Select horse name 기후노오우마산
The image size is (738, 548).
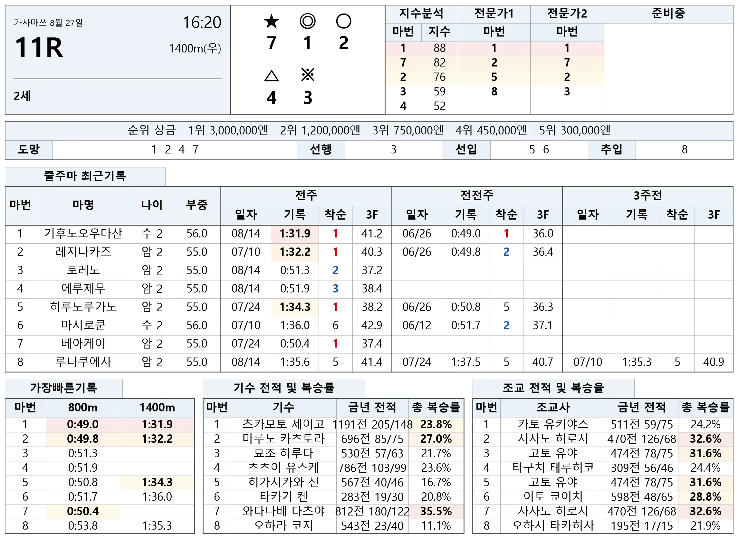[83, 233]
